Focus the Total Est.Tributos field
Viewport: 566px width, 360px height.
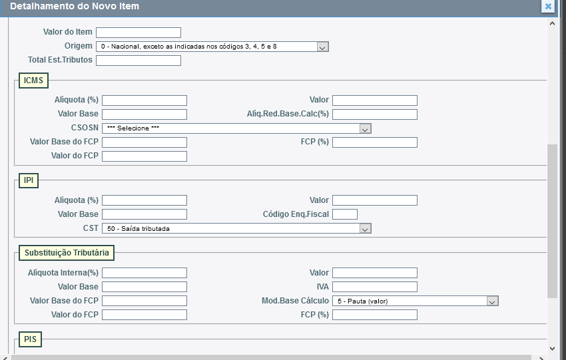[x=139, y=61]
